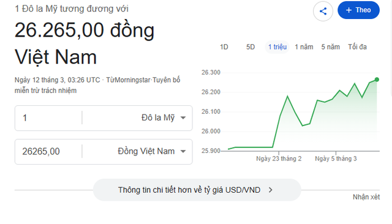Open the Đồng Việt Nam currency dropdown
The height and width of the screenshot is (224, 392).
[x=151, y=151]
